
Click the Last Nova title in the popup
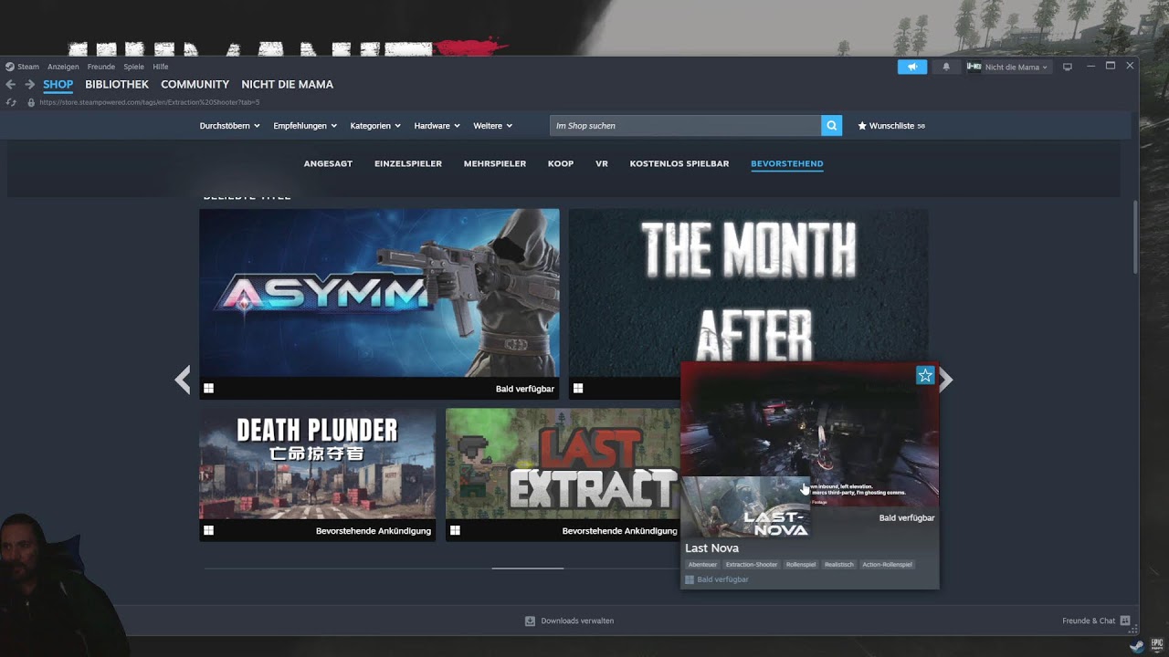pyautogui.click(x=711, y=548)
